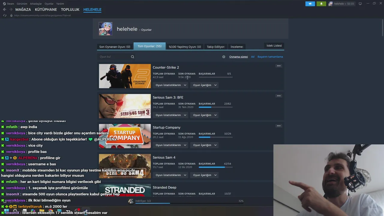
Task: Open the Stranded Deep title link
Action: pos(164,187)
